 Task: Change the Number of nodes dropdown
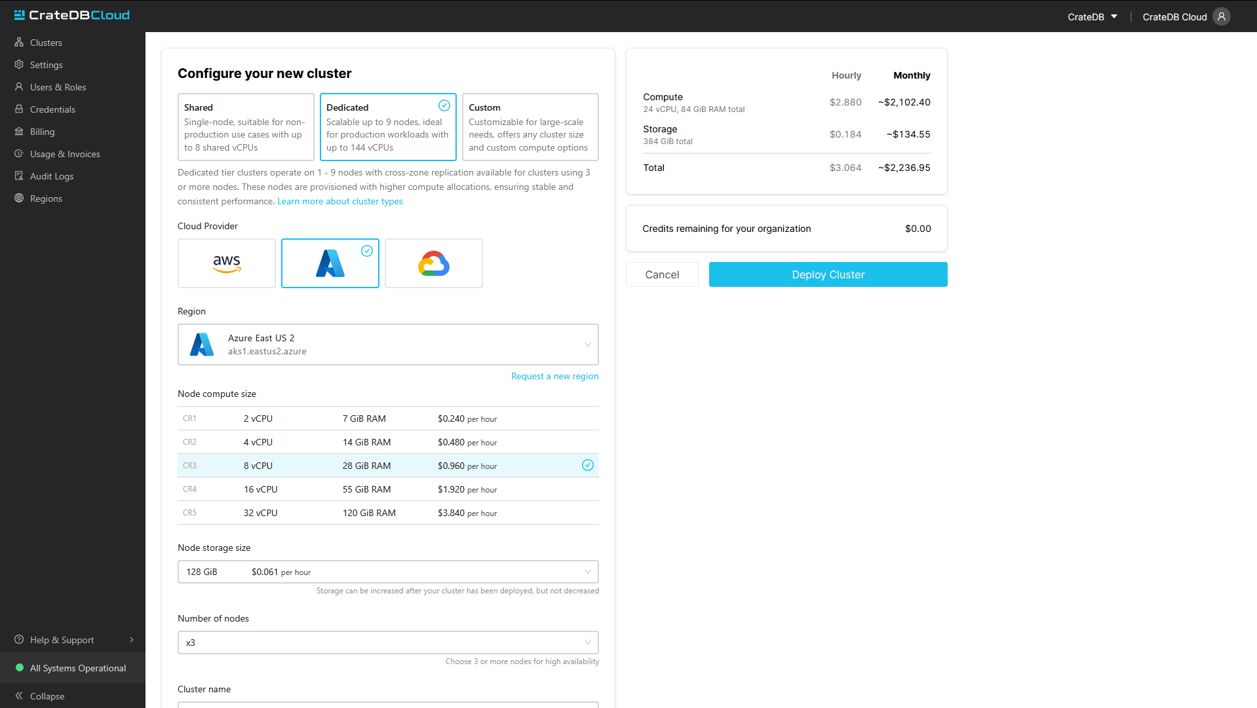pos(388,643)
